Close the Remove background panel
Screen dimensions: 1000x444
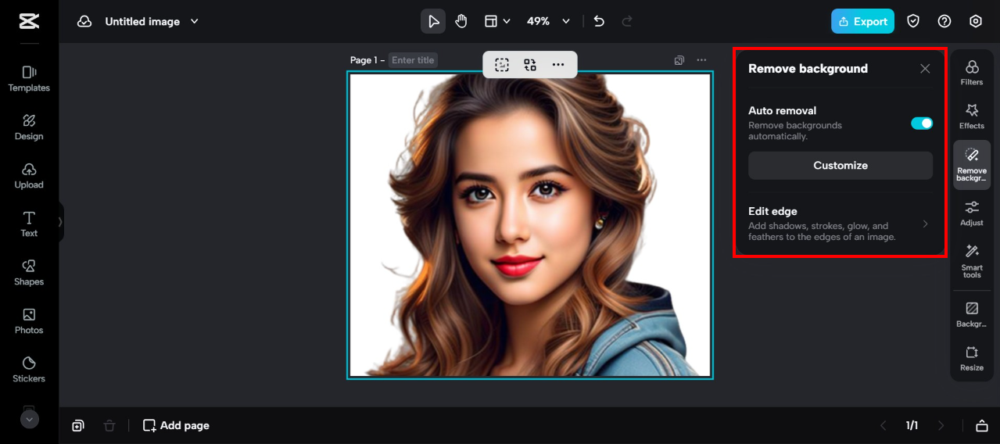click(x=925, y=69)
